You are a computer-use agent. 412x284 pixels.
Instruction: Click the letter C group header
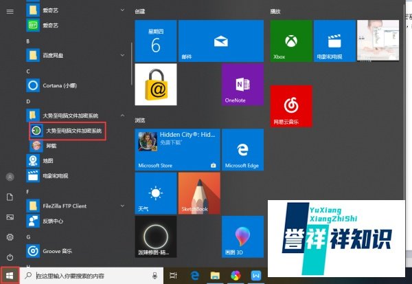pyautogui.click(x=28, y=72)
